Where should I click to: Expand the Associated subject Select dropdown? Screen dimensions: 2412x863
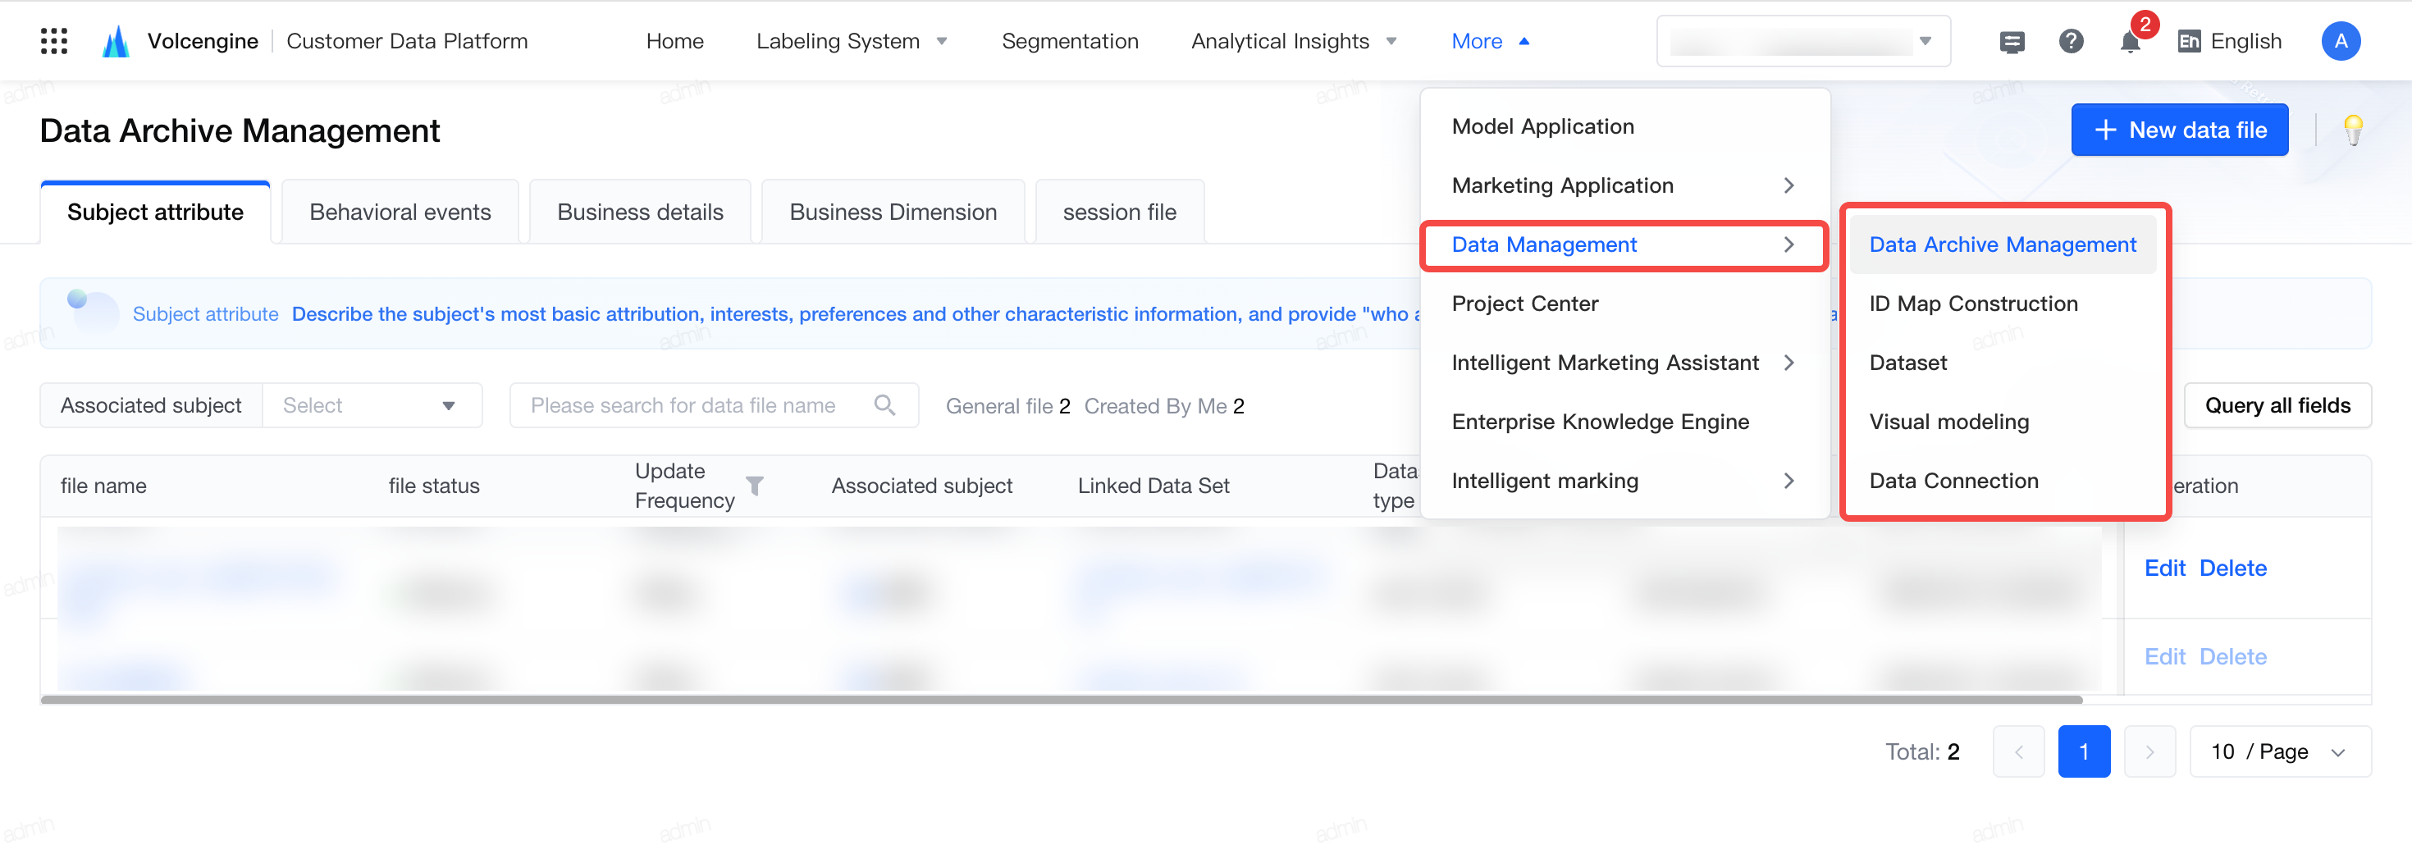tap(372, 405)
